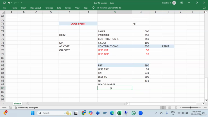This screenshot has height=117, width=208.
Task: Click the Redo arrow icon
Action: 15,3
